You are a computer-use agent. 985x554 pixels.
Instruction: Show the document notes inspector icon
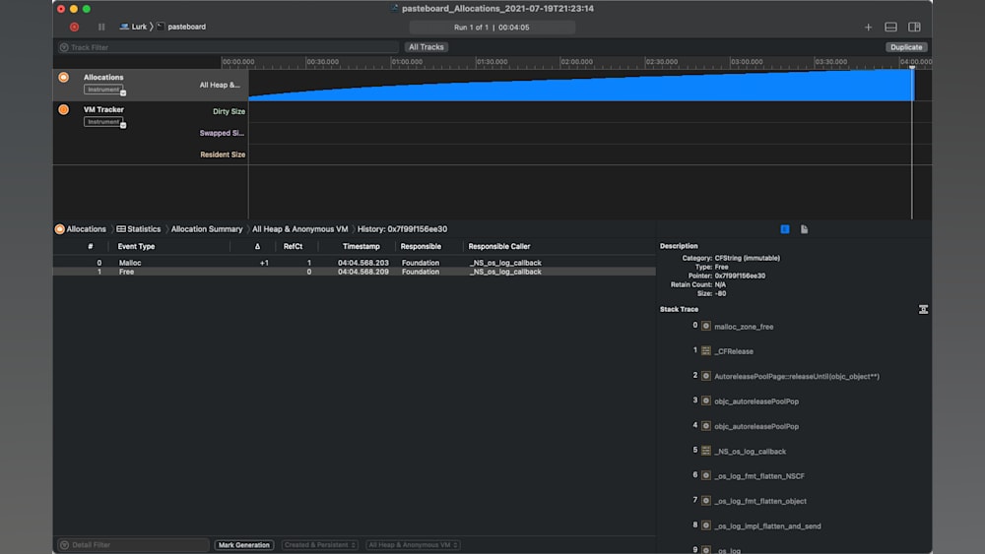pyautogui.click(x=804, y=229)
